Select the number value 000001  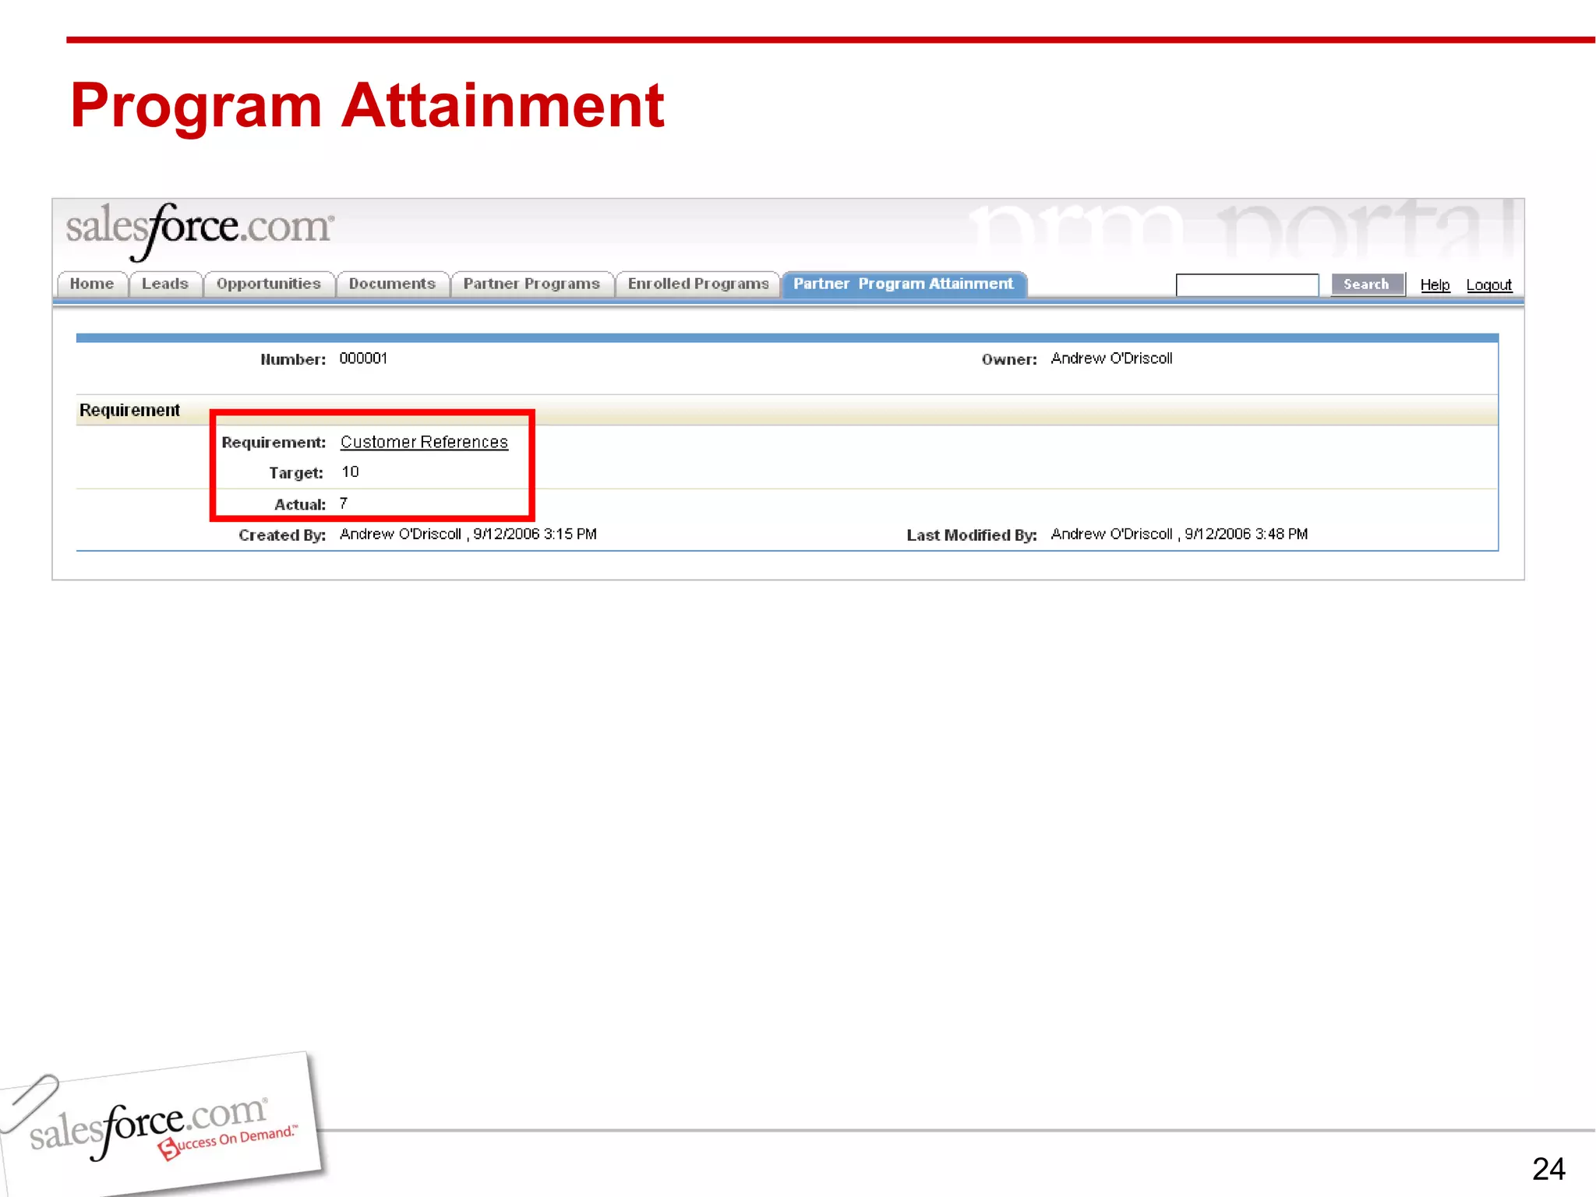(x=363, y=358)
